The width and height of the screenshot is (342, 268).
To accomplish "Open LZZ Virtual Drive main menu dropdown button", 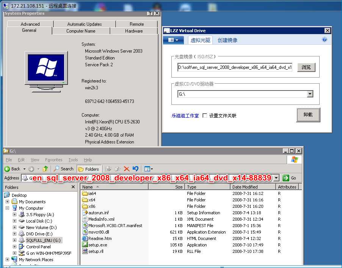I will [x=173, y=40].
